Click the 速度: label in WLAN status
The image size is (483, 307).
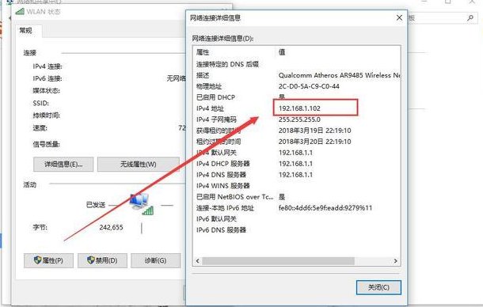40,128
